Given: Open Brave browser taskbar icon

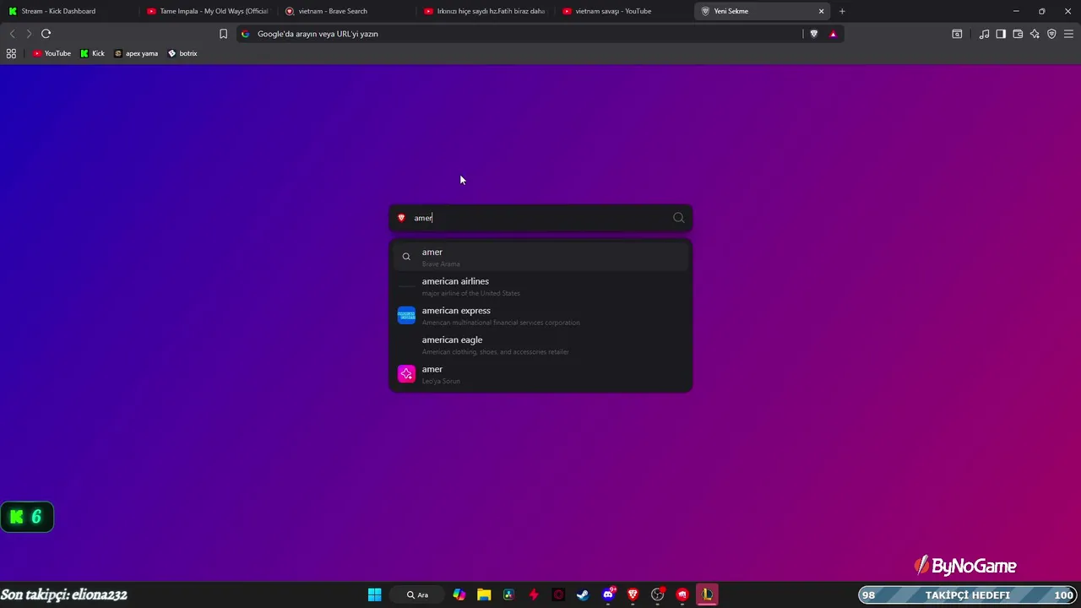Looking at the screenshot, I should [633, 594].
